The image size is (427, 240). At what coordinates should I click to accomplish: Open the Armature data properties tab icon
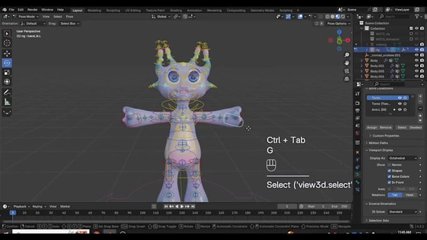click(357, 174)
